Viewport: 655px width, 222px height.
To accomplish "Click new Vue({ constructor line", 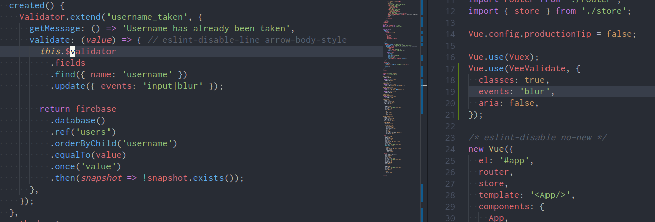I will [x=491, y=149].
